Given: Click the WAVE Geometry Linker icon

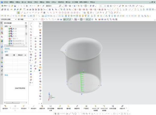Looking at the screenshot, I should [x=95, y=108].
